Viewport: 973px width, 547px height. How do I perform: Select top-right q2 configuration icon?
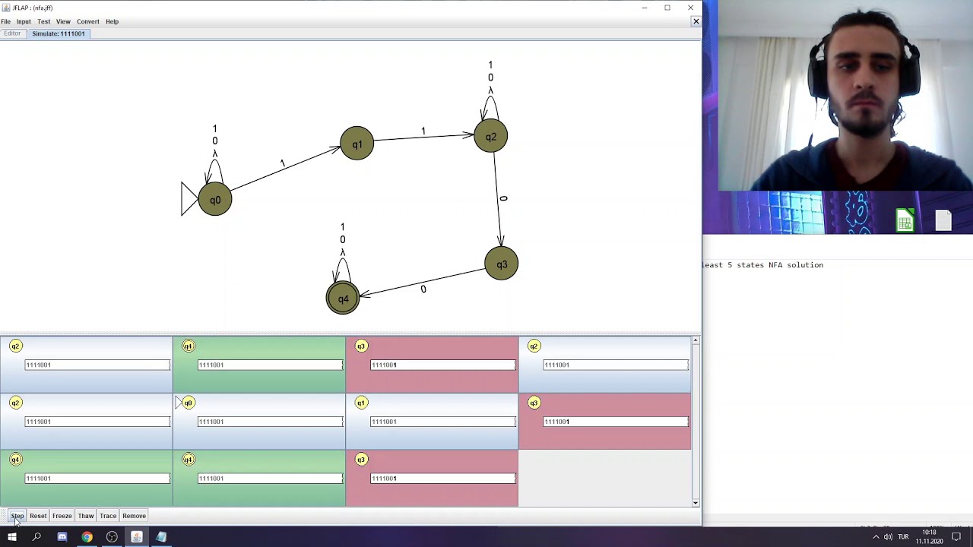(x=534, y=346)
